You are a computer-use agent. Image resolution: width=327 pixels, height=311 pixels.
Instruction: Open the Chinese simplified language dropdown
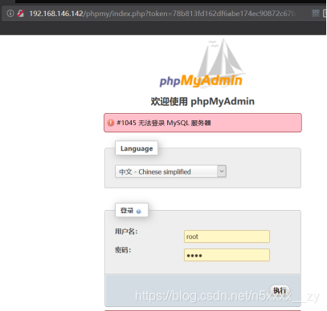(x=170, y=172)
